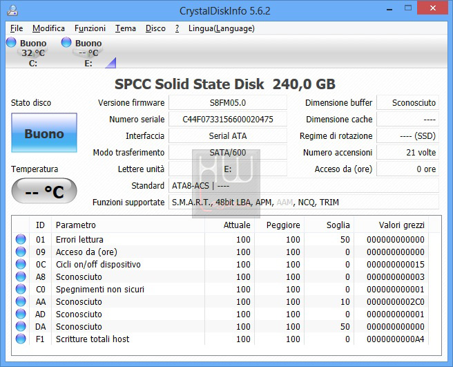The width and height of the screenshot is (453, 367).
Task: Open the File menu
Action: pos(17,28)
